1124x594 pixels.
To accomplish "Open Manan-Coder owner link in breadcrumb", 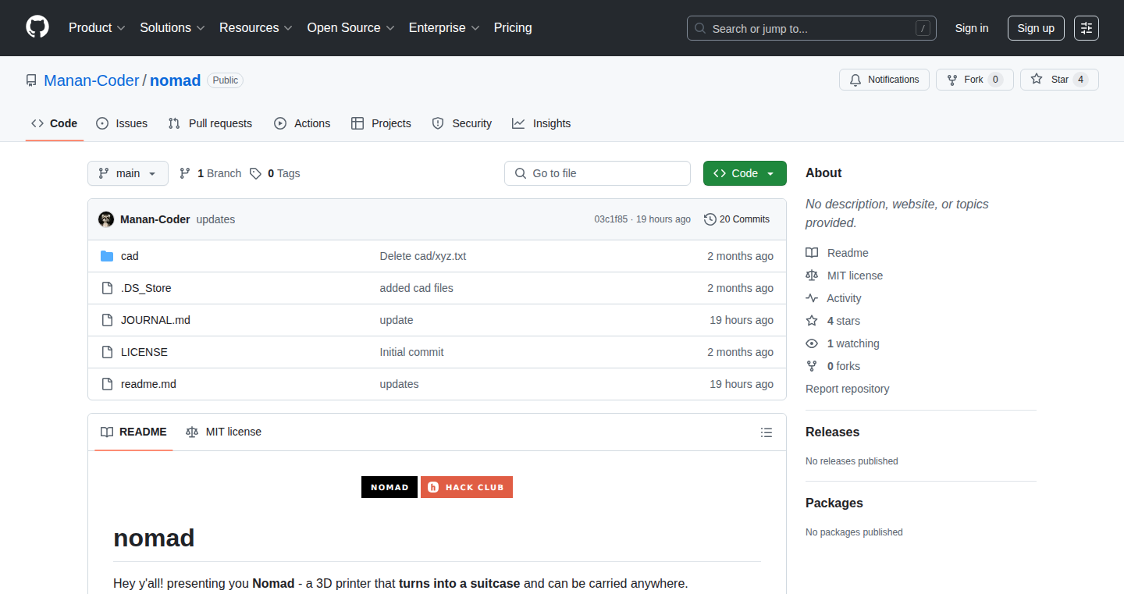I will [91, 80].
